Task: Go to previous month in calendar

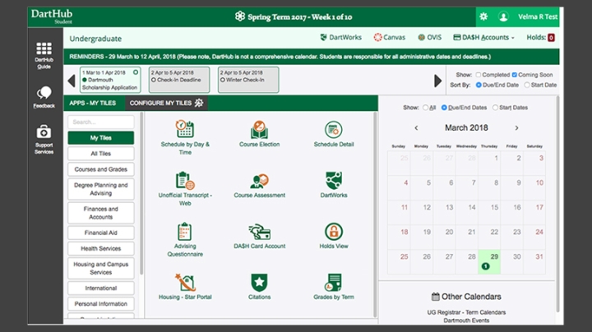Action: [416, 128]
